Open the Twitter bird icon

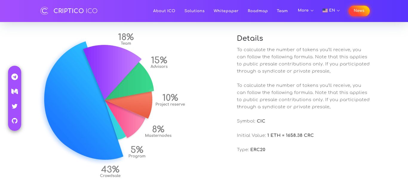(x=15, y=106)
